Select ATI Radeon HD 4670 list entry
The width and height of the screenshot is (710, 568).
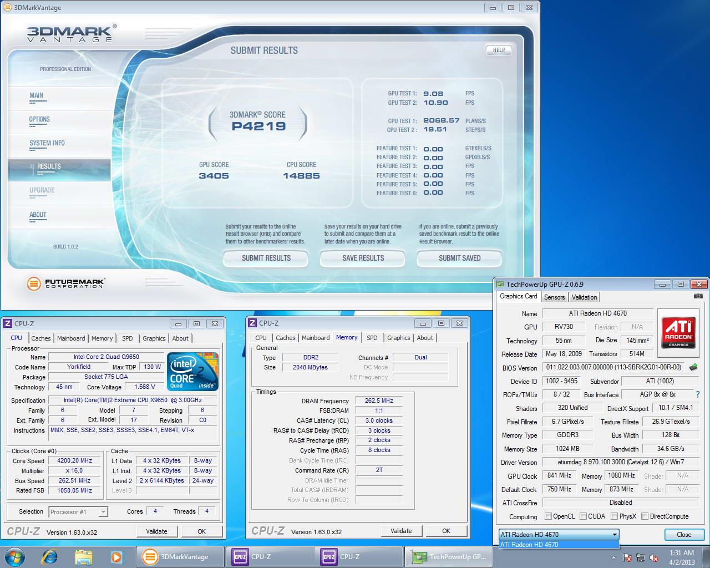[559, 545]
